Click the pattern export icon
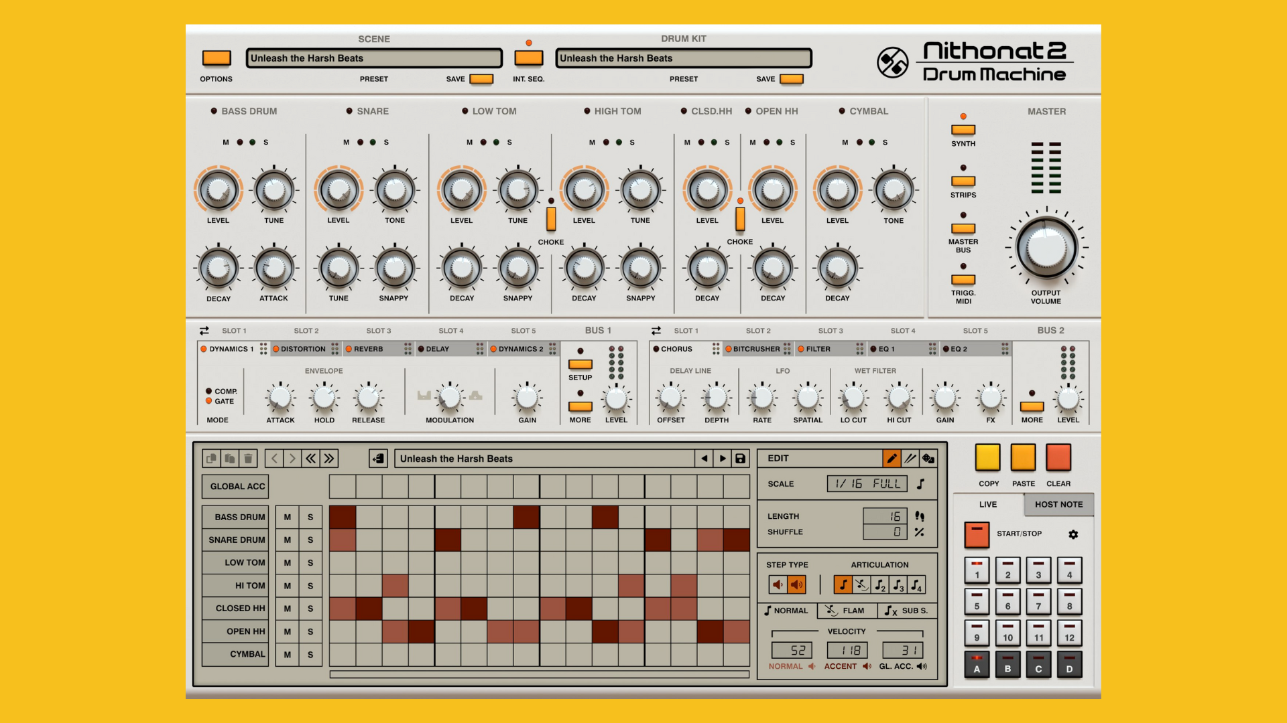The width and height of the screenshot is (1287, 723). click(x=378, y=459)
